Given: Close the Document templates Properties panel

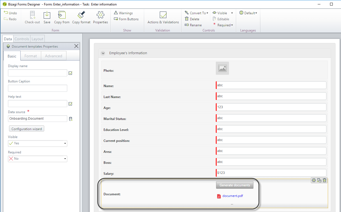Looking at the screenshot, I should [76, 46].
